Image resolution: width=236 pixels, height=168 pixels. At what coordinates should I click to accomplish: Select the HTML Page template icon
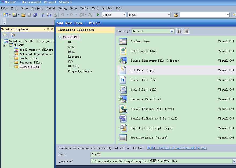coord(123,51)
